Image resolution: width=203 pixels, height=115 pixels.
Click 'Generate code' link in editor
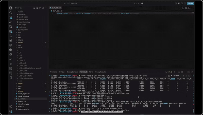point(62,13)
